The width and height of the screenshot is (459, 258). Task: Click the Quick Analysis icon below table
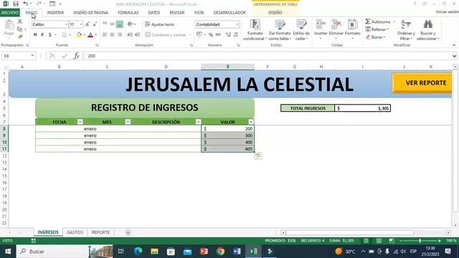click(x=258, y=156)
